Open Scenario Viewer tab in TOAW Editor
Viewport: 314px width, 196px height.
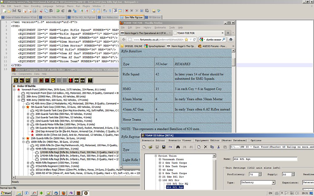tap(180, 140)
